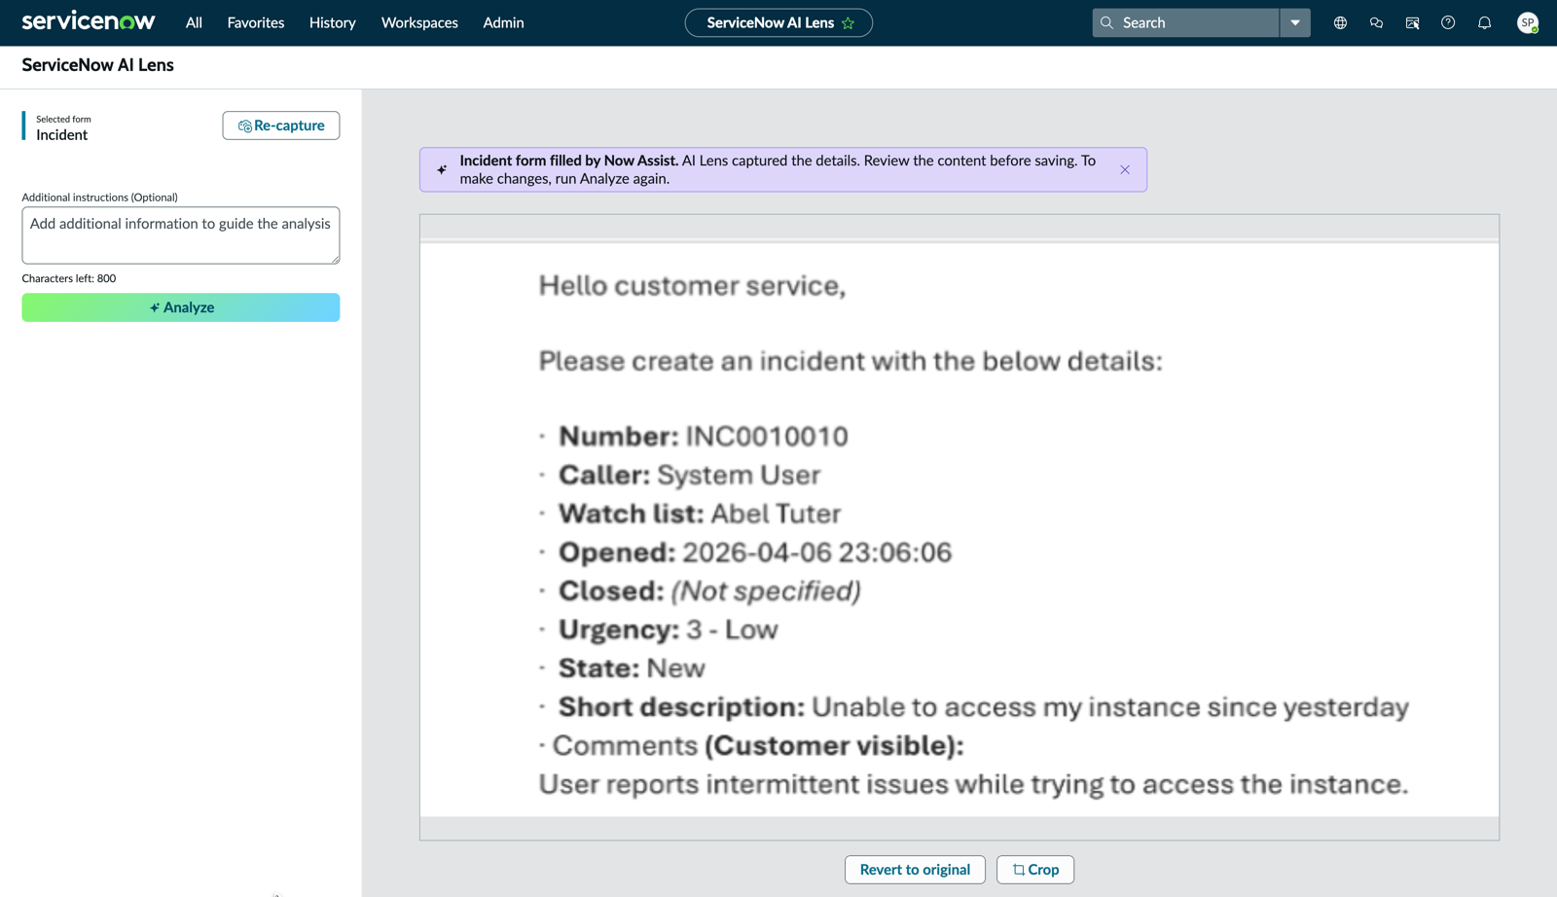This screenshot has width=1557, height=897.
Task: Run the Analyze button
Action: (181, 307)
